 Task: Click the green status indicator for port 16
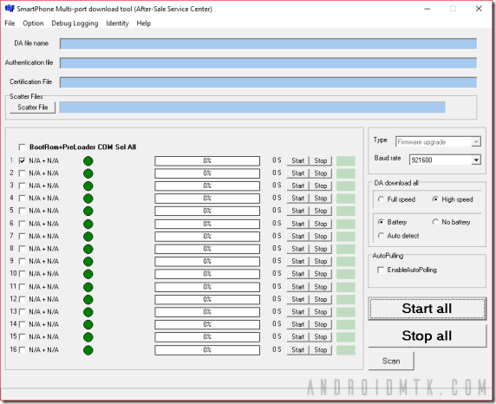(x=88, y=350)
